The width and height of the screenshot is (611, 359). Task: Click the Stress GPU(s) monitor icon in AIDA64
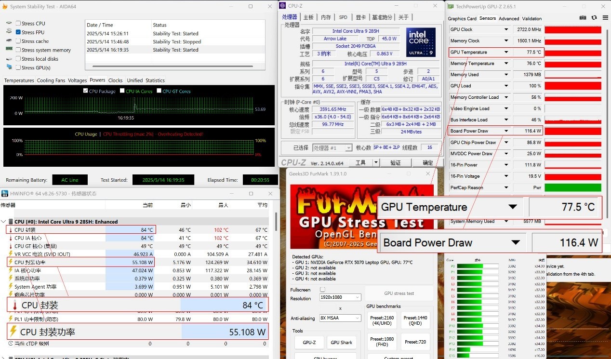(x=8, y=68)
